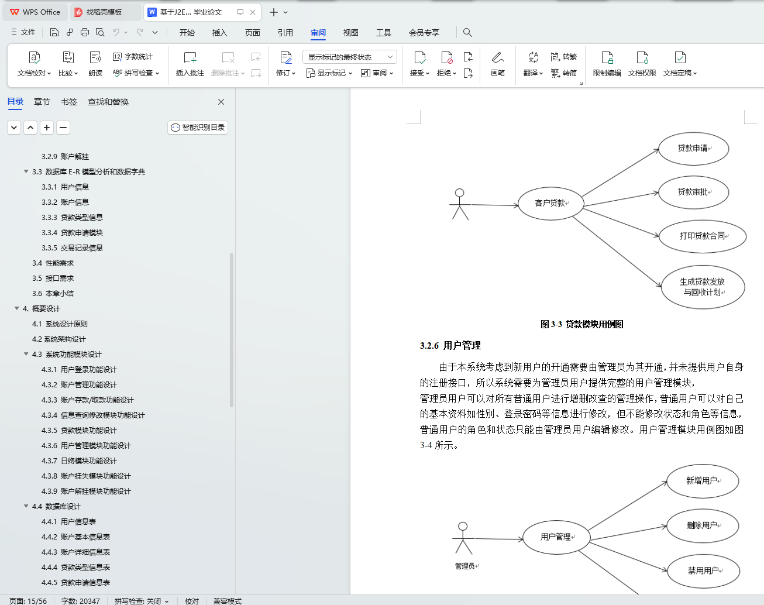Switch to the 插入 ribbon tab
Screen dimensions: 764x605
pos(220,33)
